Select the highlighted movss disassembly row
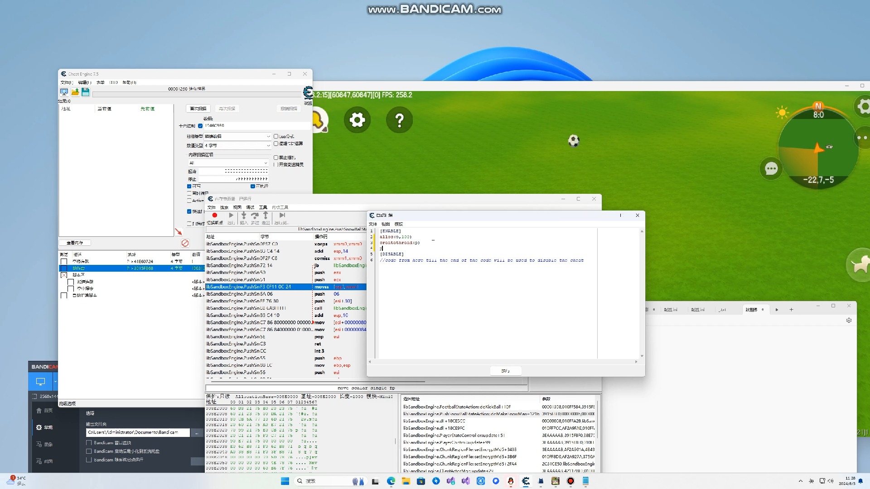Screen dimensions: 870x489 point(286,287)
